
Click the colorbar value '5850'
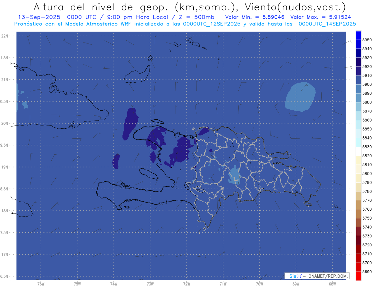[367, 129]
